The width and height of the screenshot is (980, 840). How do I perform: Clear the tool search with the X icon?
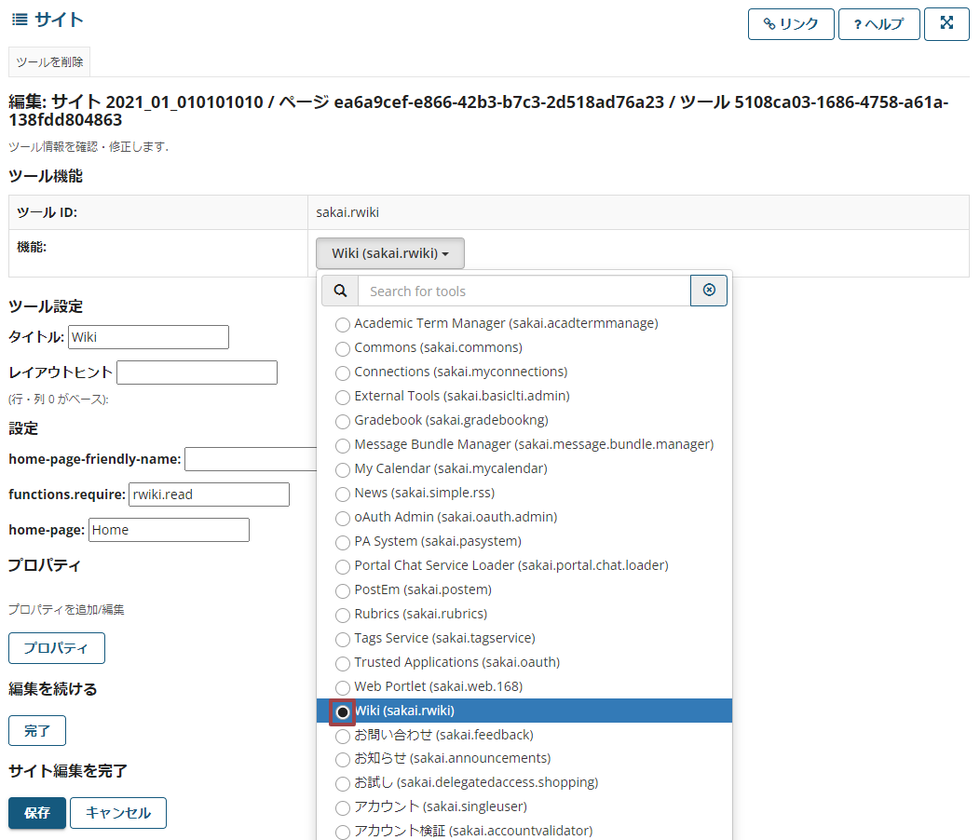[709, 291]
